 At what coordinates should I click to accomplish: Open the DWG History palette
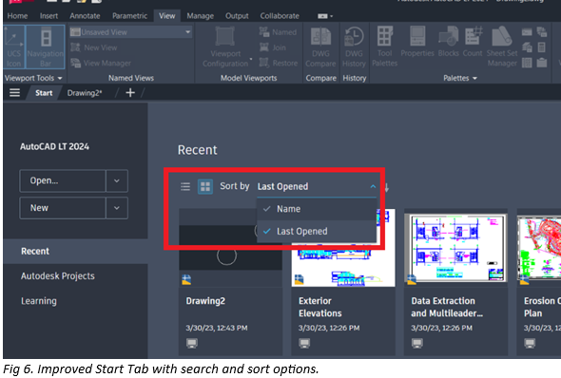[354, 47]
